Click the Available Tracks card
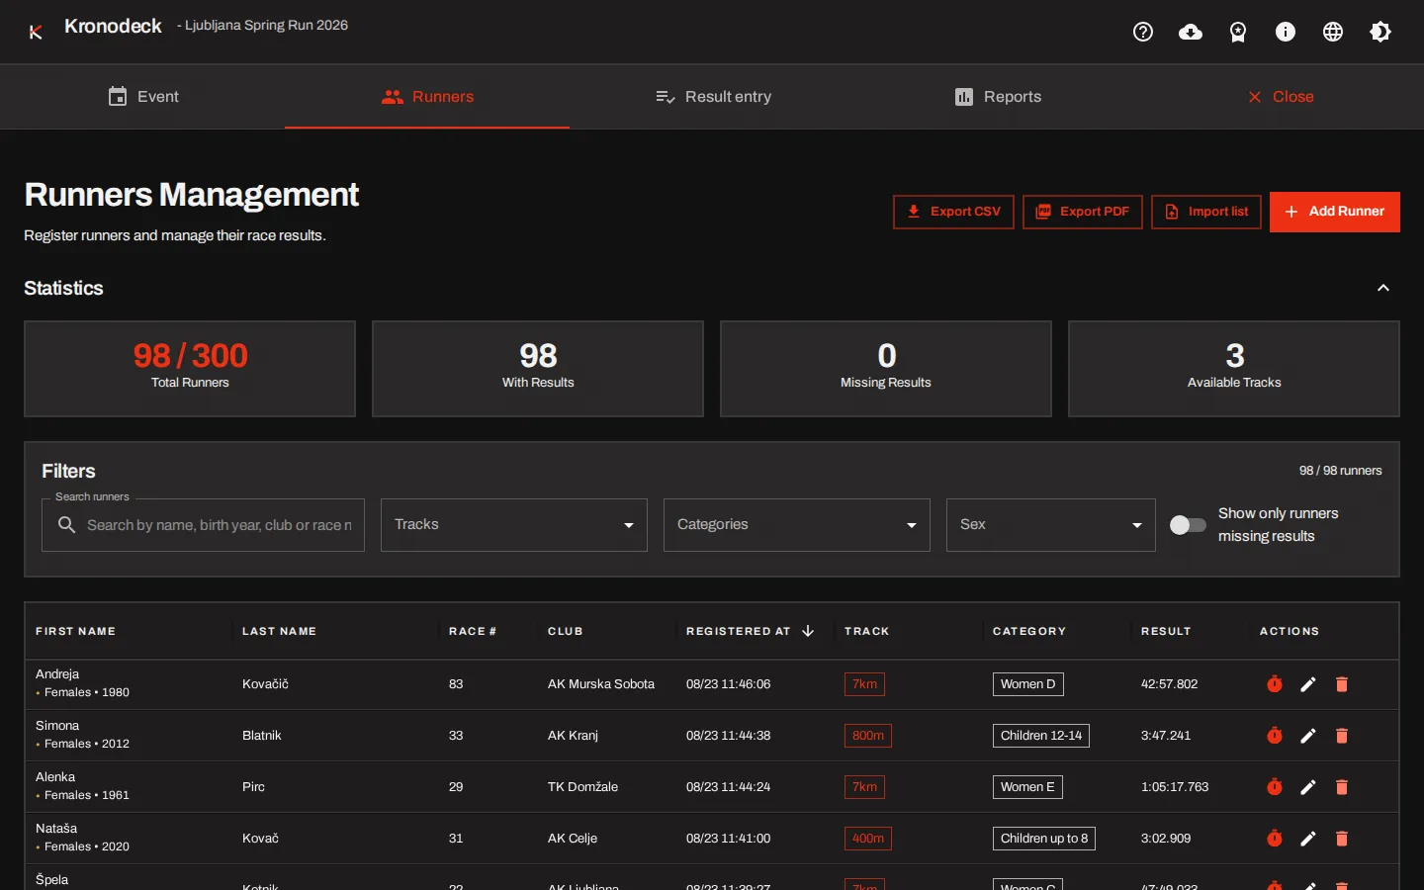 point(1234,369)
